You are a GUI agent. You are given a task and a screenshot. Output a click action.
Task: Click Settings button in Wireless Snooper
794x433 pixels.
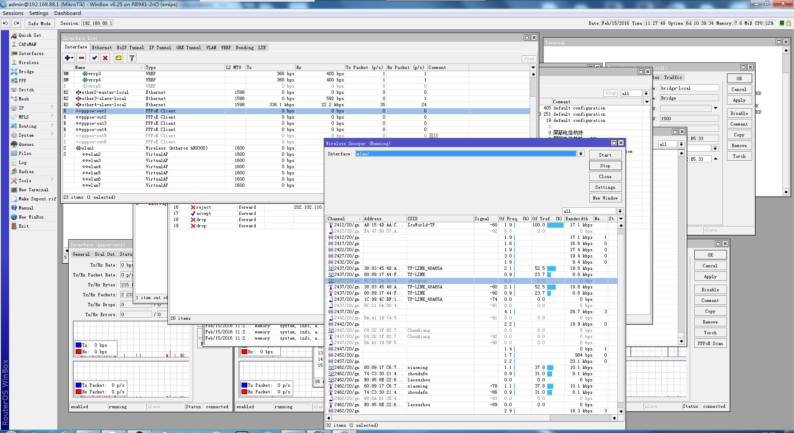(x=605, y=187)
